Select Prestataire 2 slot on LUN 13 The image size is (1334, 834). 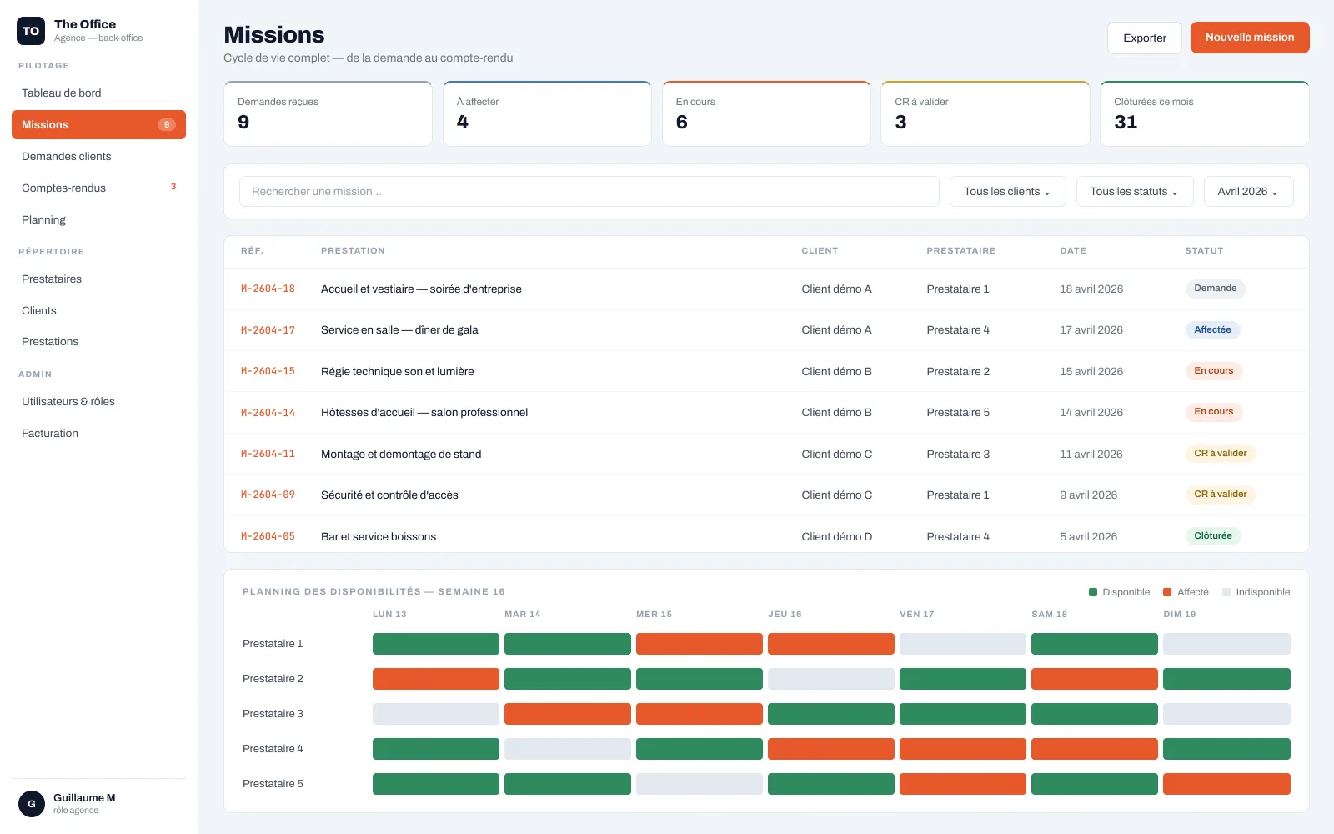click(435, 679)
